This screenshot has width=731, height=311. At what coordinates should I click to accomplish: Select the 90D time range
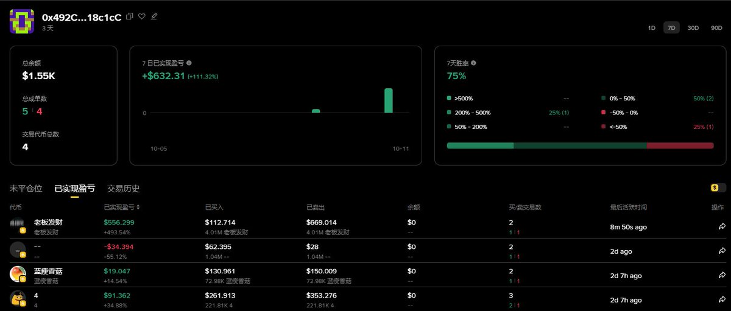[716, 27]
